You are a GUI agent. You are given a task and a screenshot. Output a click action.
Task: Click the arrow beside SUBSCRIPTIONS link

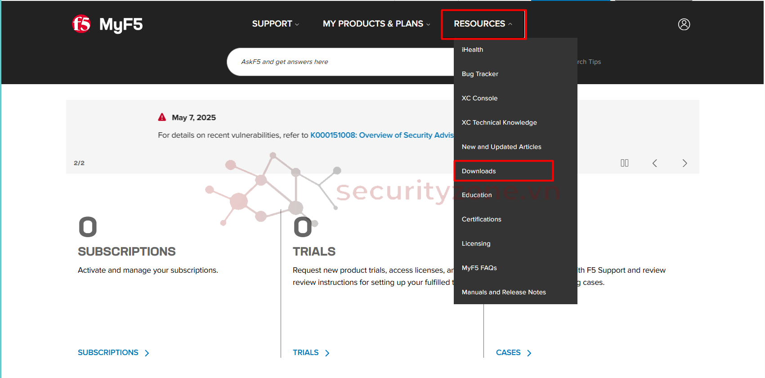coord(147,353)
